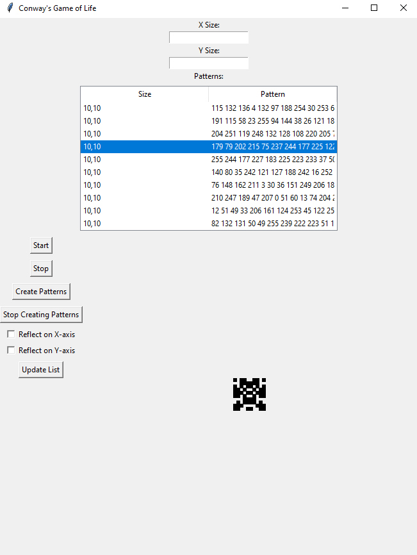Image resolution: width=417 pixels, height=555 pixels.
Task: Click the Update List button
Action: click(x=41, y=370)
